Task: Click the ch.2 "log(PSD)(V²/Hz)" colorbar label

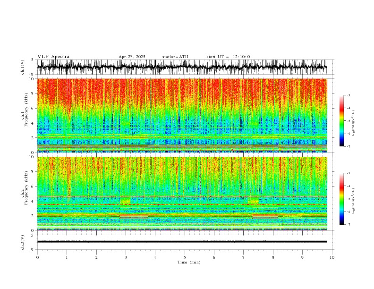Action: (353, 201)
